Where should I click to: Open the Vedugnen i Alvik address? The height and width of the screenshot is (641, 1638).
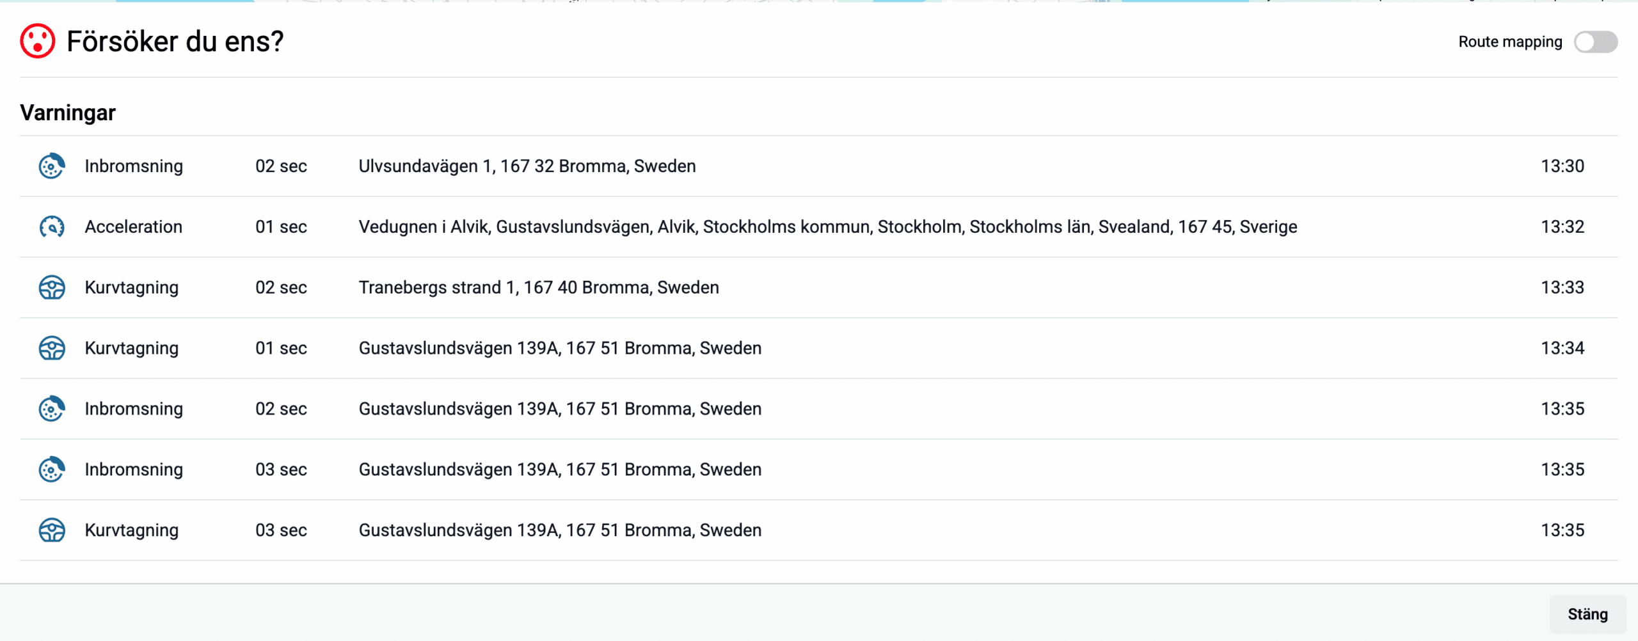[x=827, y=227]
